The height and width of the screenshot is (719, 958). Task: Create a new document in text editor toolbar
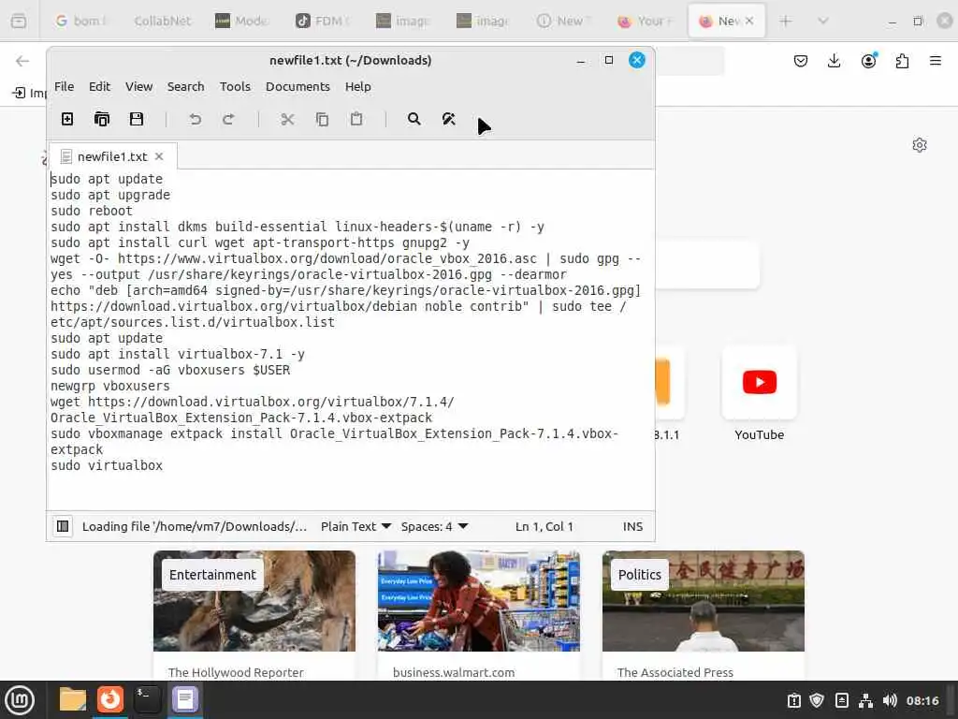tap(67, 119)
